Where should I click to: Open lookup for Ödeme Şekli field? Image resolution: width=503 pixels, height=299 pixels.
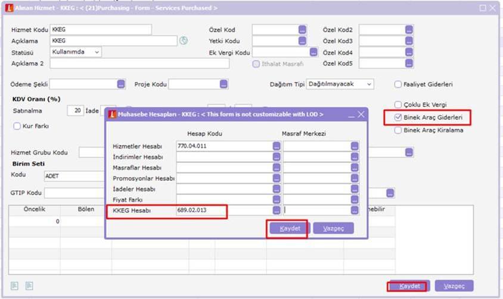120,84
